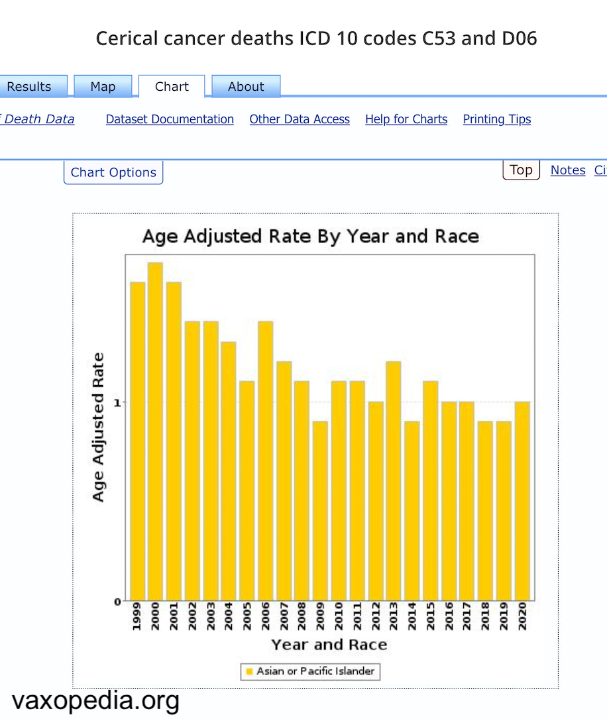Open the Map tab
Image resolution: width=607 pixels, height=719 pixels.
point(103,86)
